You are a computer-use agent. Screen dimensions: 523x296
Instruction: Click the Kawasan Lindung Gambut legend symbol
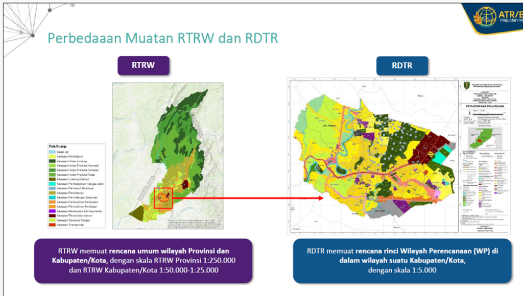tap(52, 178)
